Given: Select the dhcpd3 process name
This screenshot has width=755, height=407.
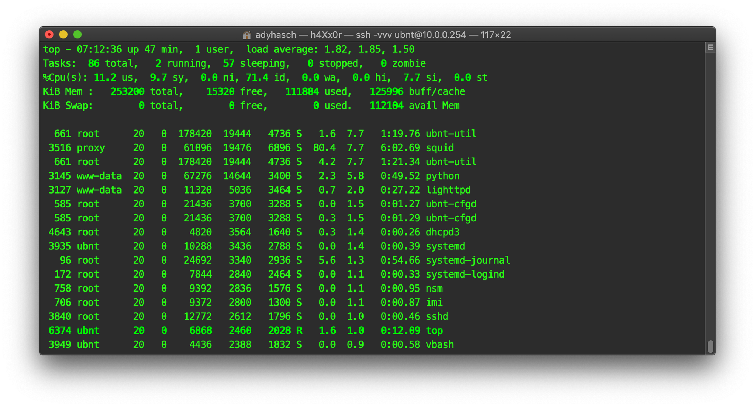Looking at the screenshot, I should pyautogui.click(x=442, y=232).
